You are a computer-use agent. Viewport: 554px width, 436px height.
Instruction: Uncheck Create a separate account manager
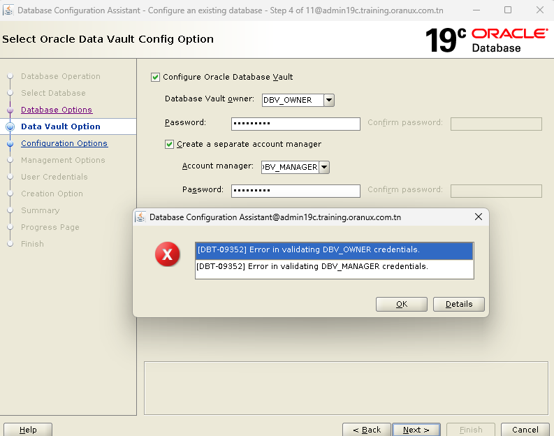tap(169, 144)
